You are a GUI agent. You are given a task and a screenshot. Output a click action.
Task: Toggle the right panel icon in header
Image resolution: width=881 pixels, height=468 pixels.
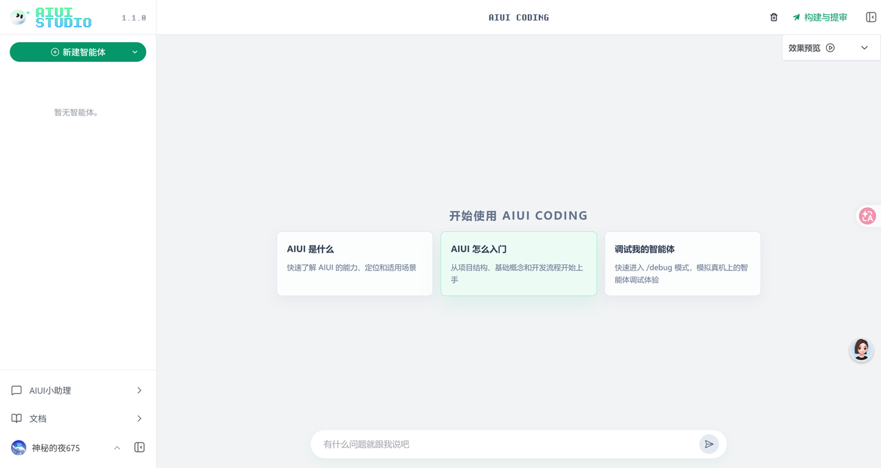pos(871,17)
